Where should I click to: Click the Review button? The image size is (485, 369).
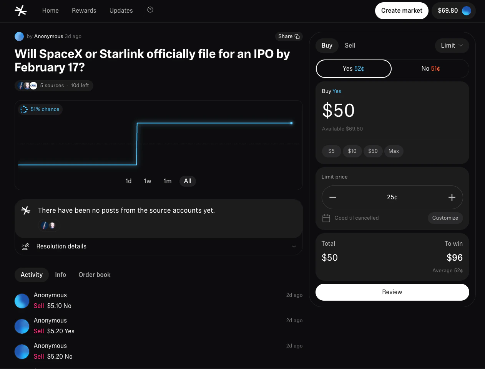pyautogui.click(x=392, y=292)
